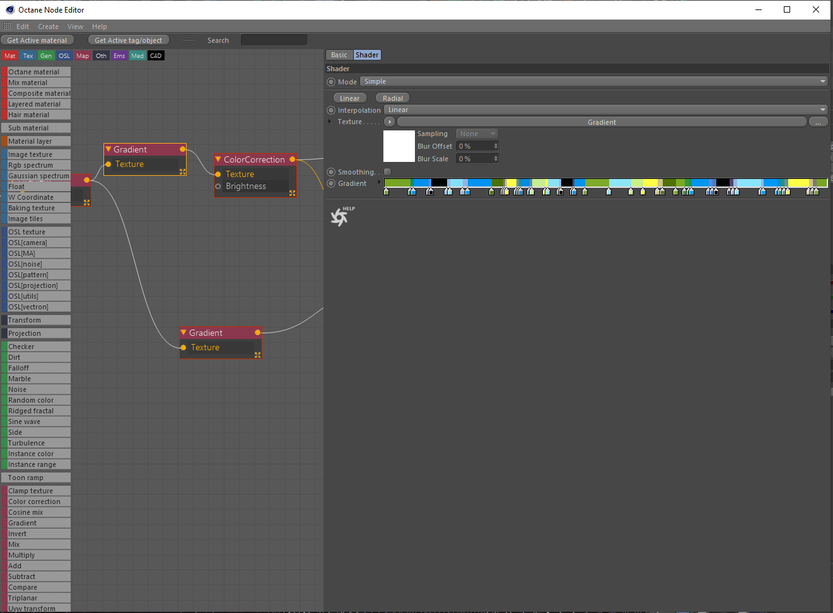The height and width of the screenshot is (613, 833).
Task: Filter nodes by green Gen category
Action: click(x=46, y=56)
